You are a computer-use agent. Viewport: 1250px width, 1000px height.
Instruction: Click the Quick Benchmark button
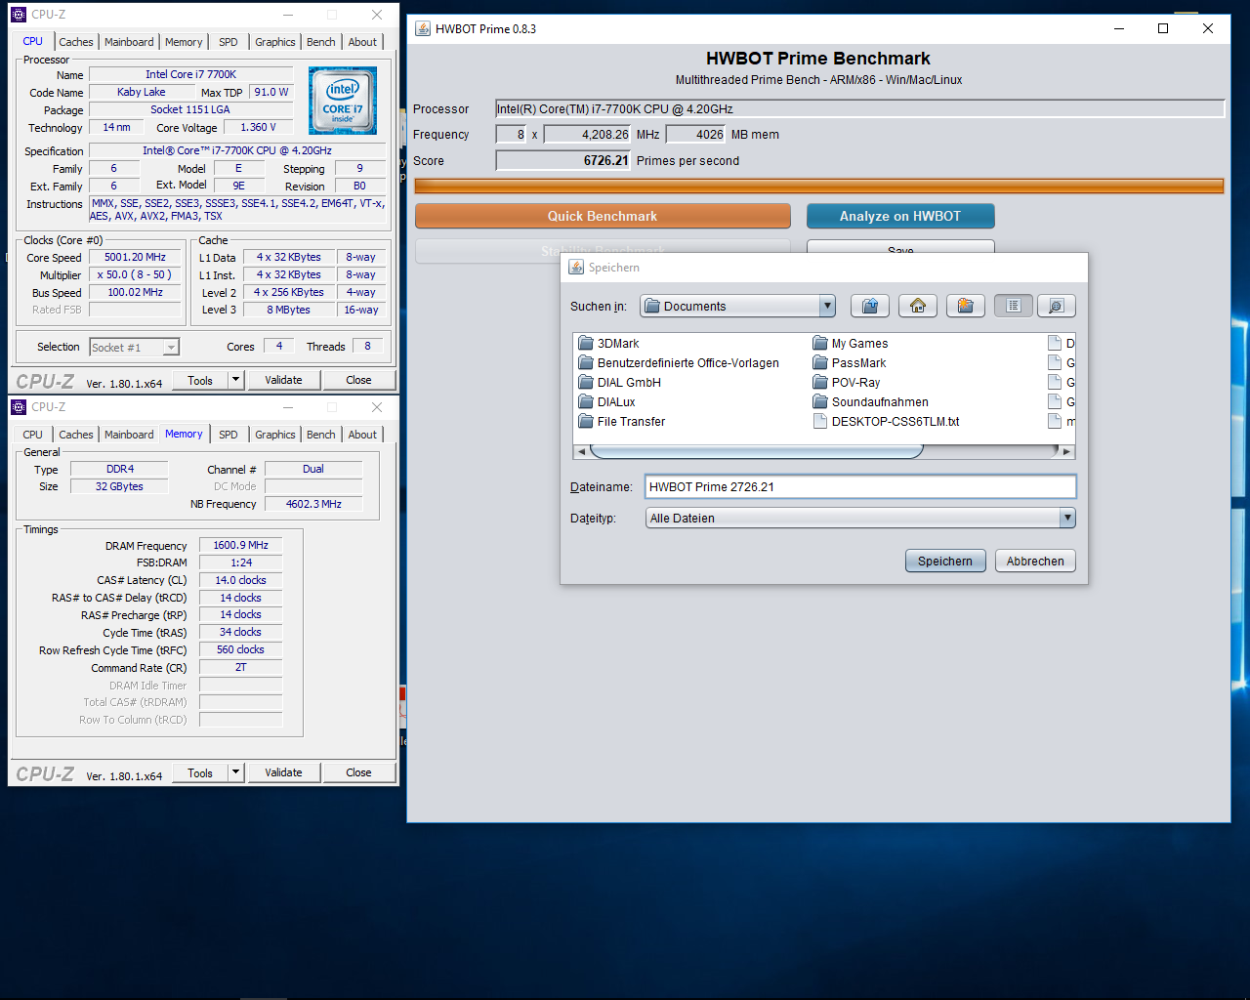(603, 216)
